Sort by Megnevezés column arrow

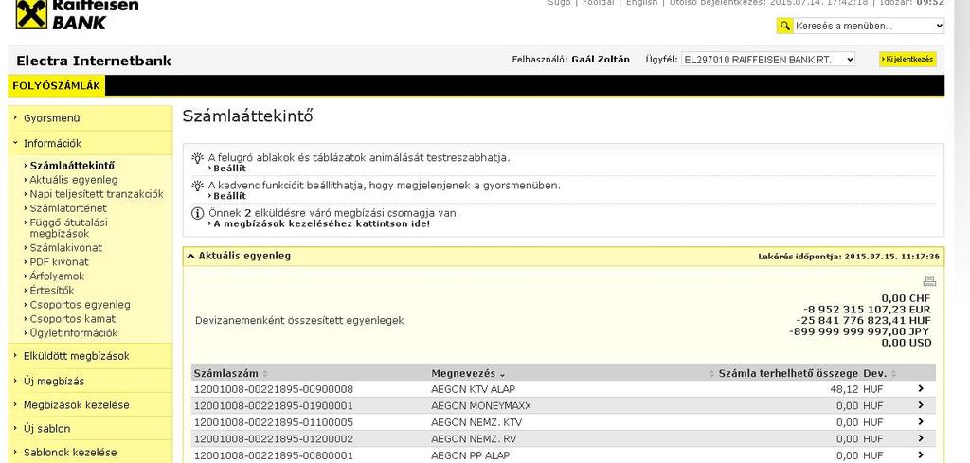[x=502, y=375]
